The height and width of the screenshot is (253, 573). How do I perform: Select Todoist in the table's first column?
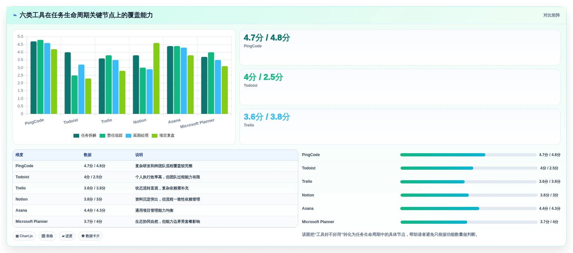22,177
